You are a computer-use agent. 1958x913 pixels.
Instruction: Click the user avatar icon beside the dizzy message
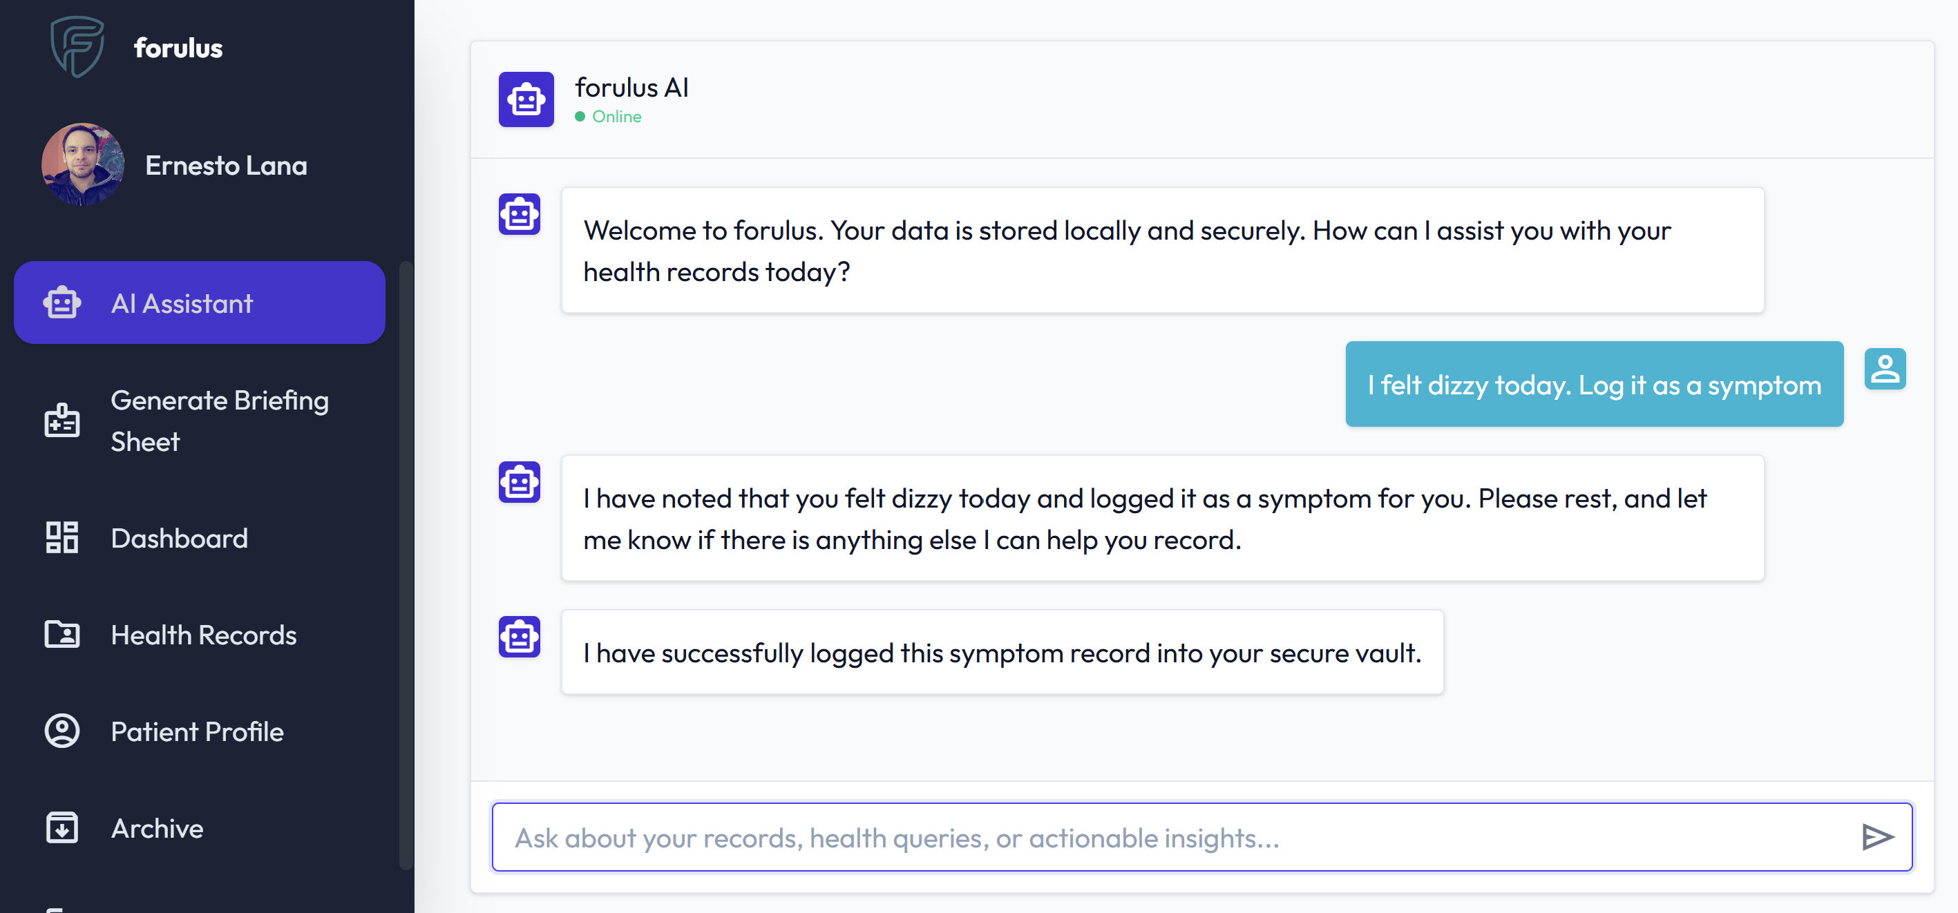(x=1885, y=368)
